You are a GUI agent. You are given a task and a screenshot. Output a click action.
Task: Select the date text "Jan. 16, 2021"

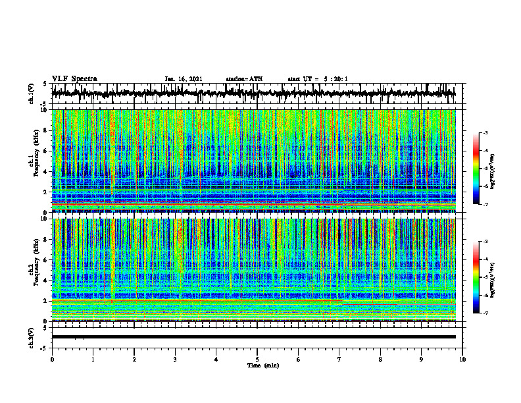[184, 79]
